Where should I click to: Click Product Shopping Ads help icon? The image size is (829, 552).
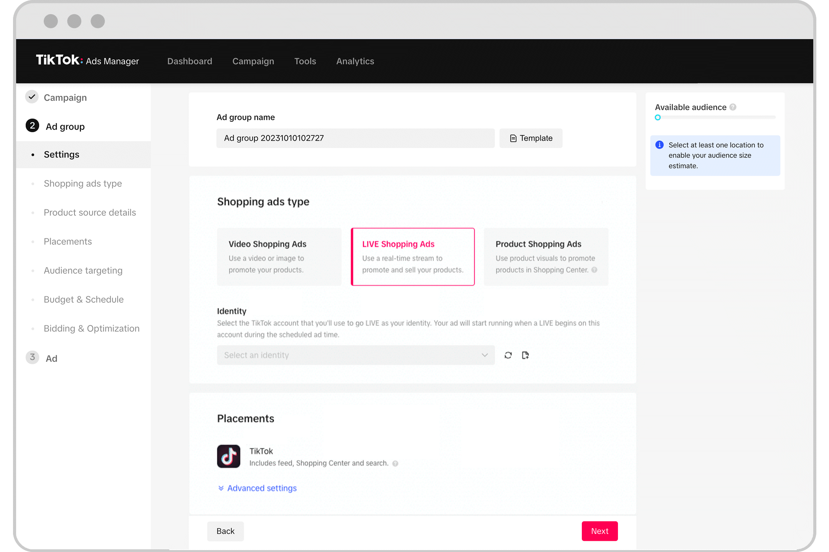595,270
